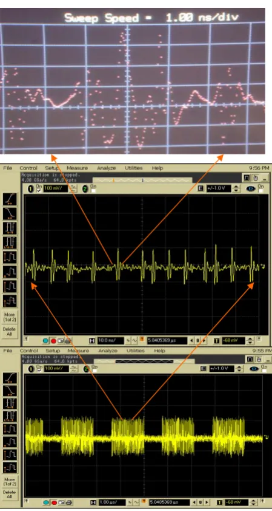Toggle eye marker On checkbox in 9:56 PM window

coord(260,191)
